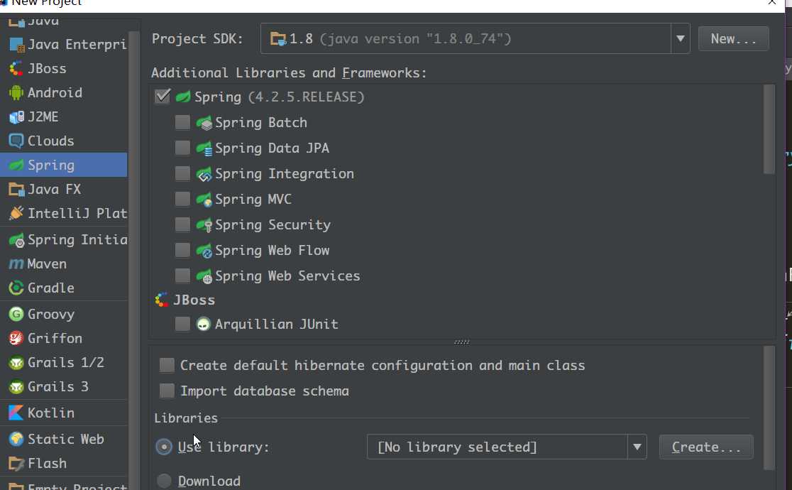Click the Spring MVC icon
The image size is (792, 490).
(x=204, y=200)
